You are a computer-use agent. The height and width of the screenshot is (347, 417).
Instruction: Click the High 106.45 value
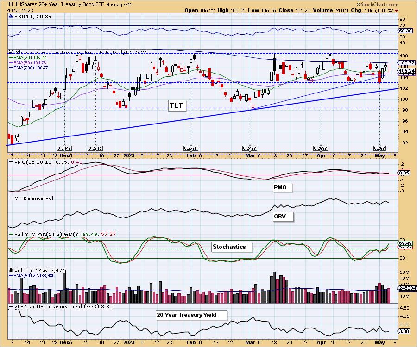pyautogui.click(x=231, y=10)
